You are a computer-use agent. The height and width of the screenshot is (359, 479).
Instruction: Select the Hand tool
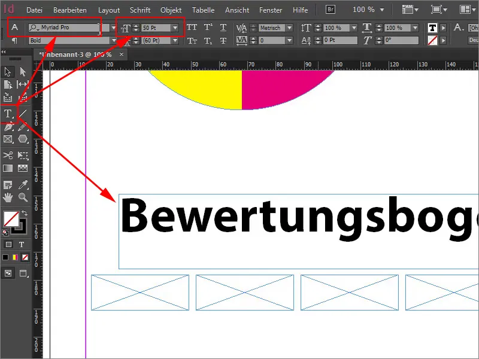click(x=8, y=197)
